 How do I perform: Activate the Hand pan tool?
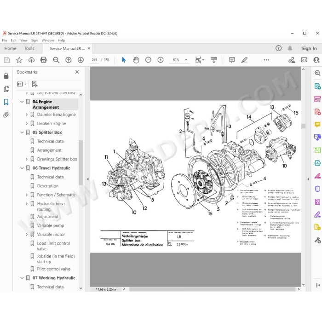(136, 60)
